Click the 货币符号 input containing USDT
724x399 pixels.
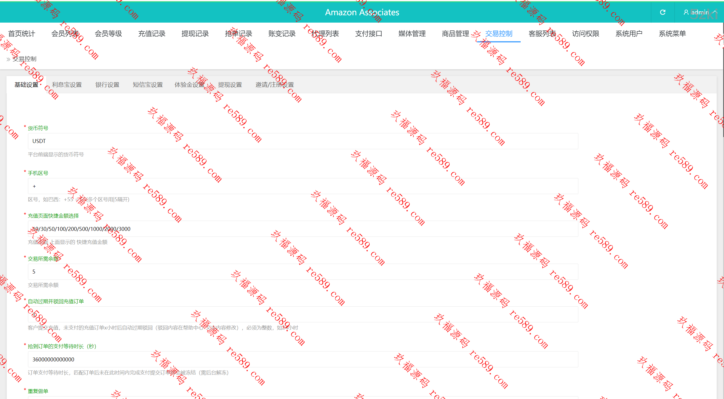click(303, 141)
